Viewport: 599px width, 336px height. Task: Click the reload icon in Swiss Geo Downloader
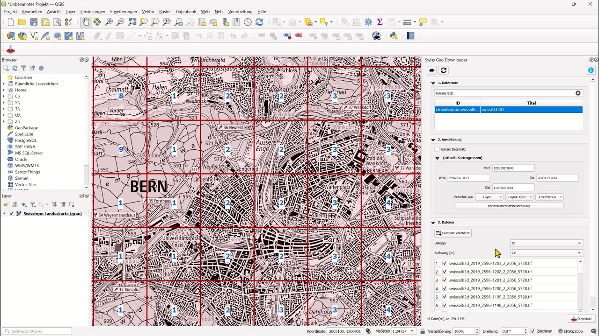tap(444, 70)
